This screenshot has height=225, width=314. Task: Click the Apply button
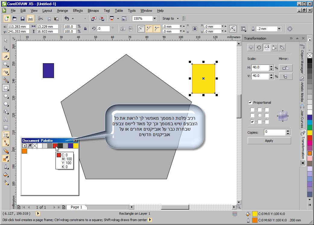269,141
